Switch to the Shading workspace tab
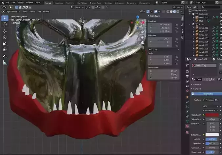 tap(108, 3)
